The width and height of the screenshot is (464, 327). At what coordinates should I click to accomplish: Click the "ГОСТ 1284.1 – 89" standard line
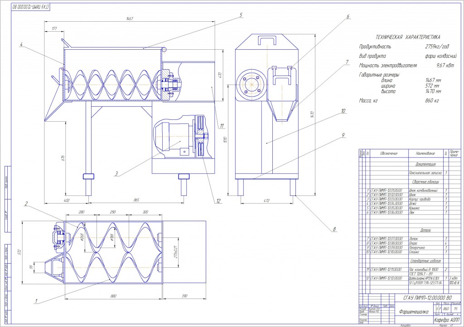click(420, 274)
